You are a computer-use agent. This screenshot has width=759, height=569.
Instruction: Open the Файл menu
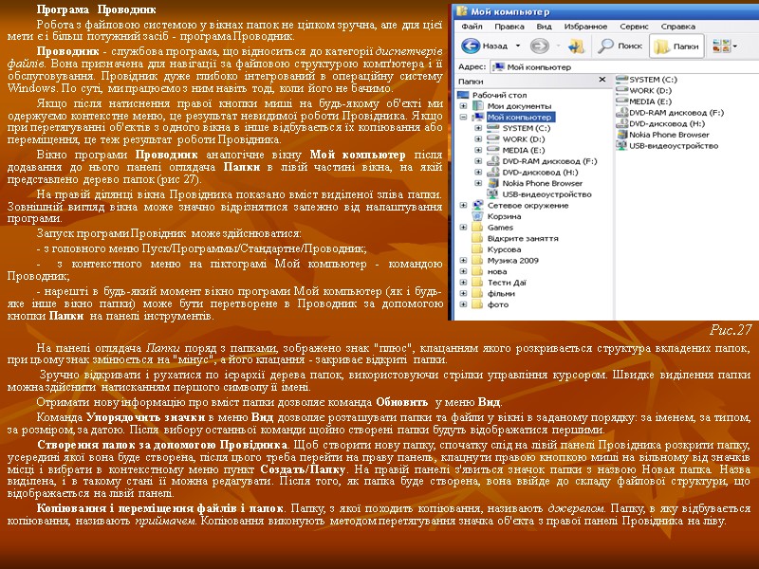point(472,27)
